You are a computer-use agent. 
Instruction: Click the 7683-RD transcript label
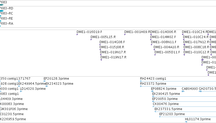click(x=7, y=8)
